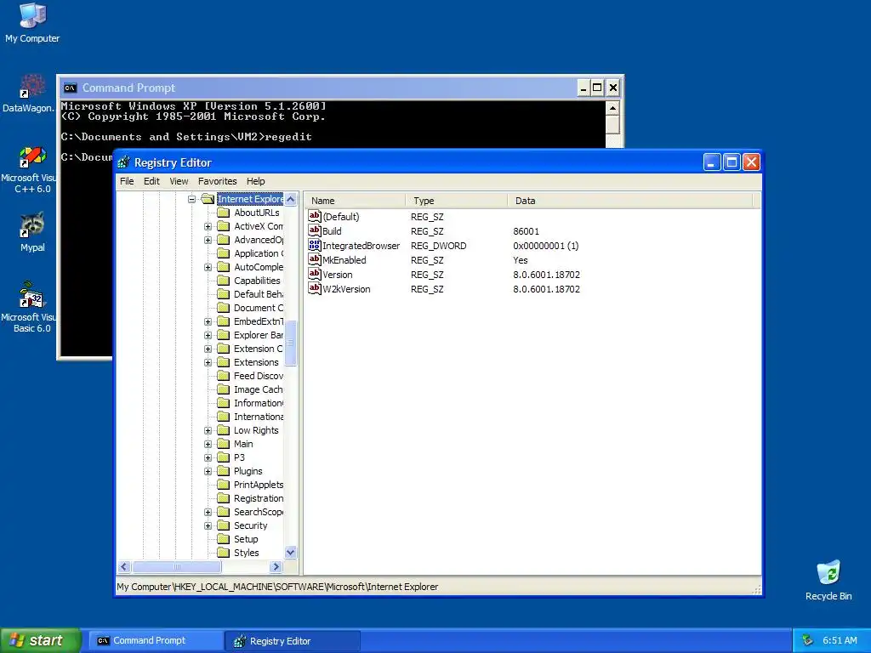The width and height of the screenshot is (871, 653).
Task: Select the IntegratedBrowser DWORD icon
Action: click(315, 245)
